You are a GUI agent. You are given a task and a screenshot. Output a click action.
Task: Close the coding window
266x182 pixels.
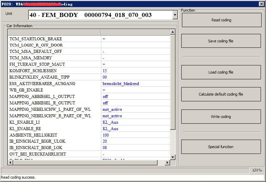coord(261,4)
